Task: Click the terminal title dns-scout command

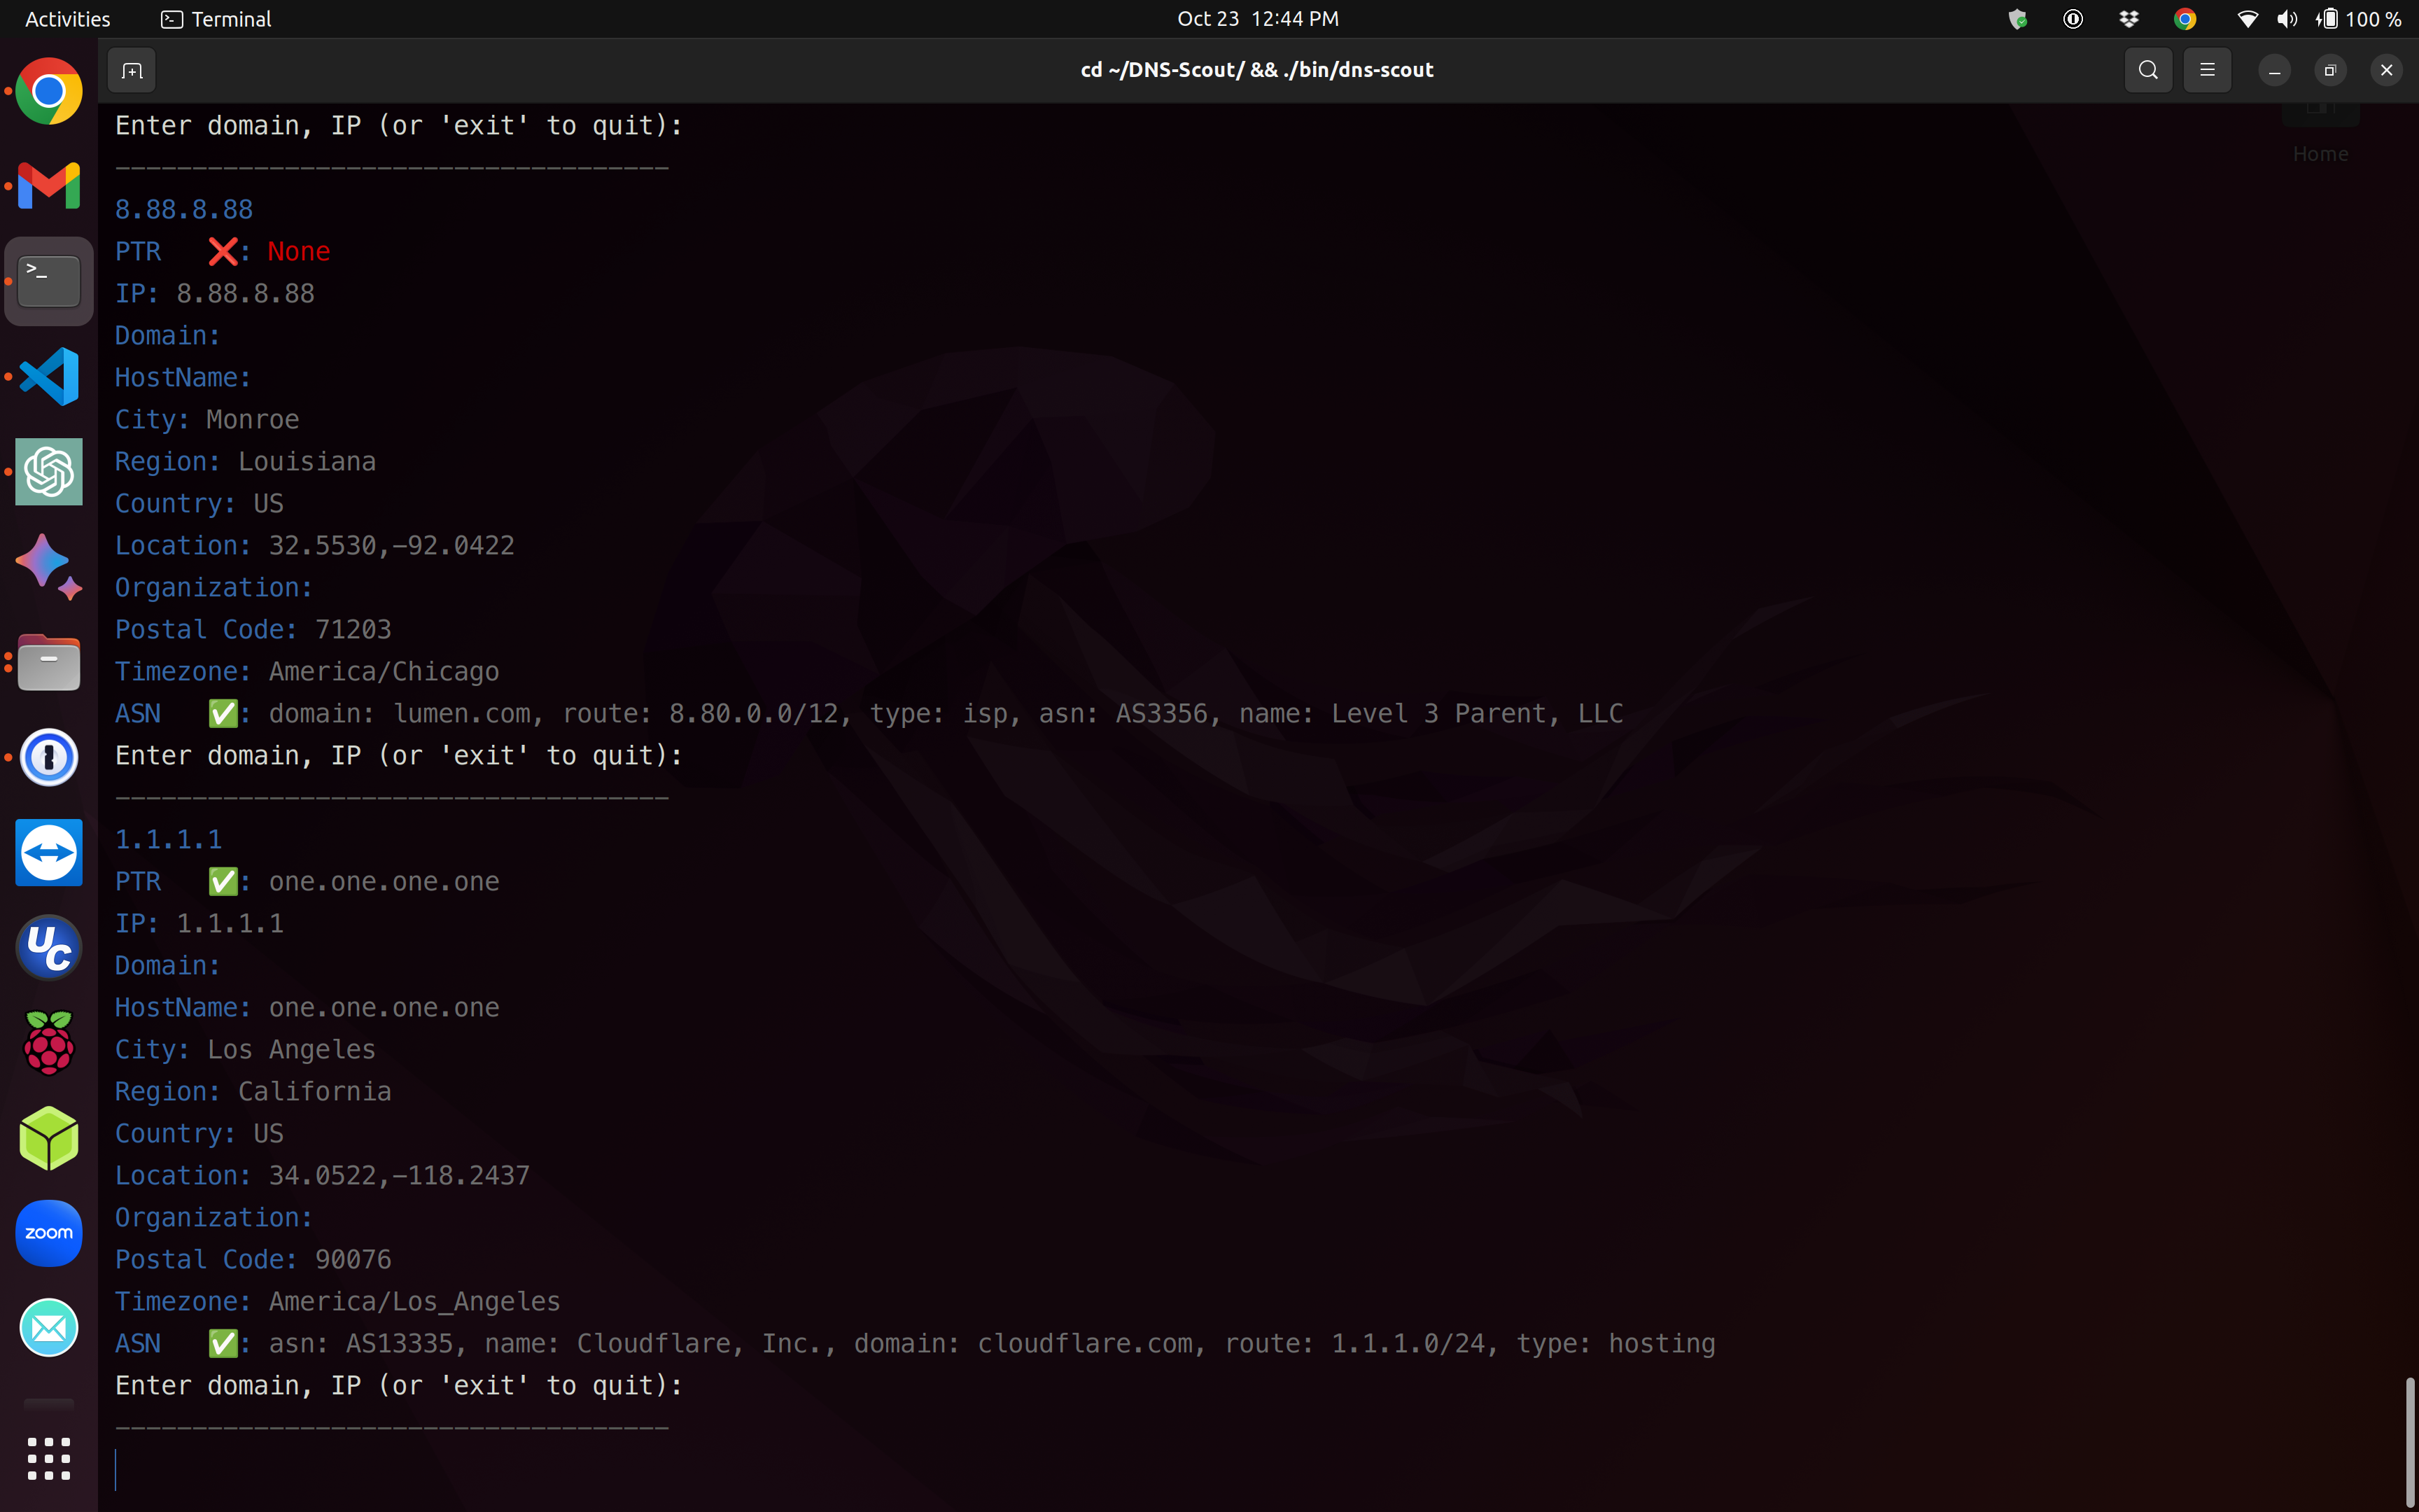Action: pyautogui.click(x=1258, y=70)
